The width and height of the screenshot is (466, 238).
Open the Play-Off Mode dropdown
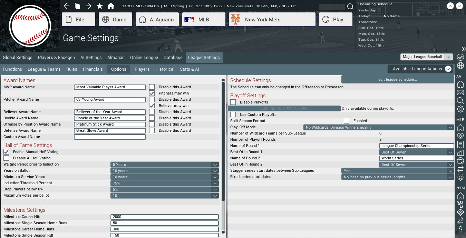click(x=379, y=127)
